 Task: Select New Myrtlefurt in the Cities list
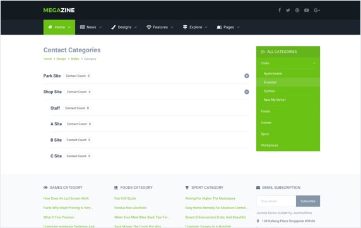(x=275, y=100)
